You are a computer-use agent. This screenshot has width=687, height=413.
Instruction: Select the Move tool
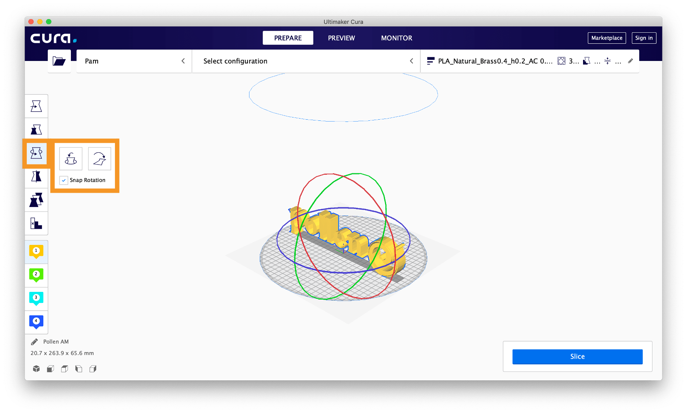(36, 106)
